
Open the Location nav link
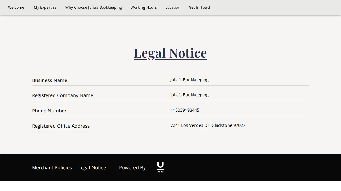[173, 7]
